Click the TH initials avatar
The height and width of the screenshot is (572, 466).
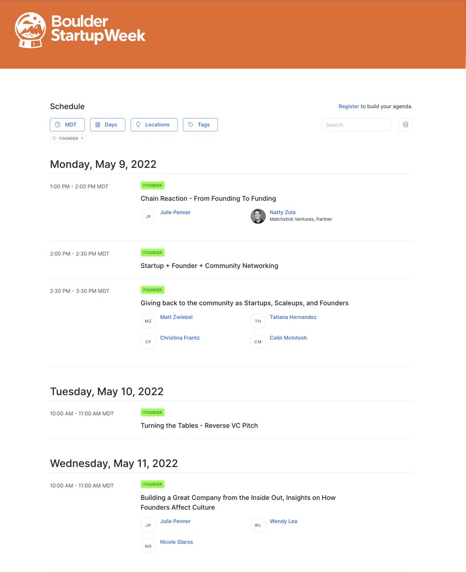coord(258,321)
